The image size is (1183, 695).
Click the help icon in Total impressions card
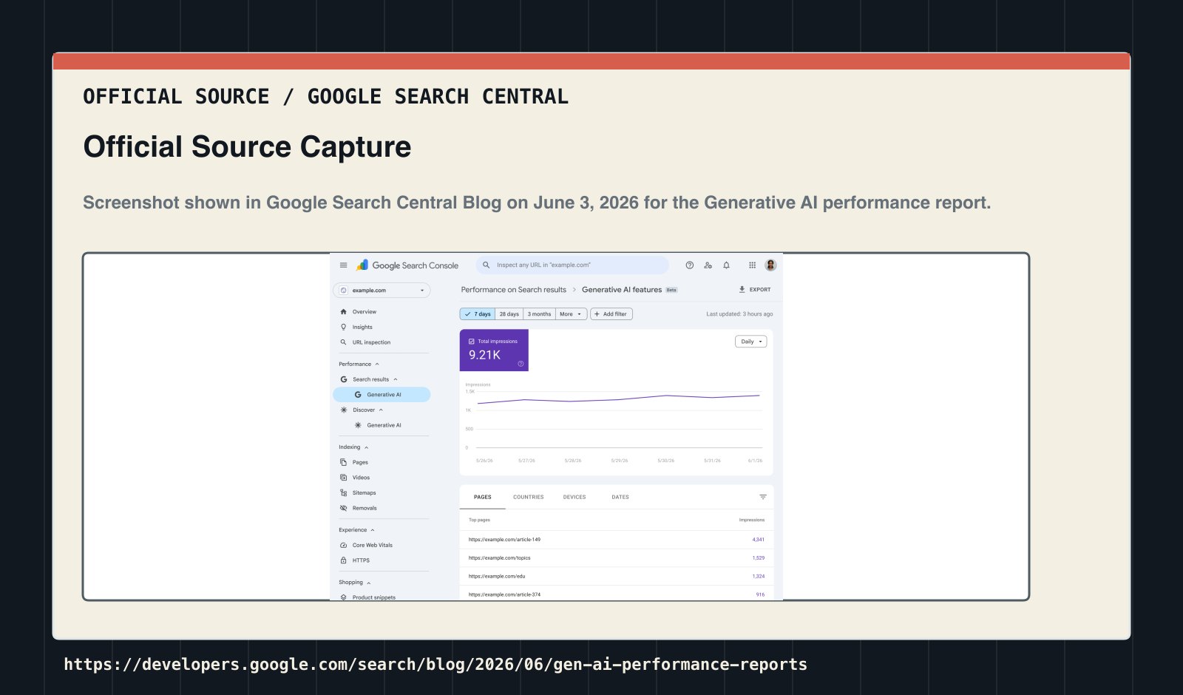pos(521,364)
